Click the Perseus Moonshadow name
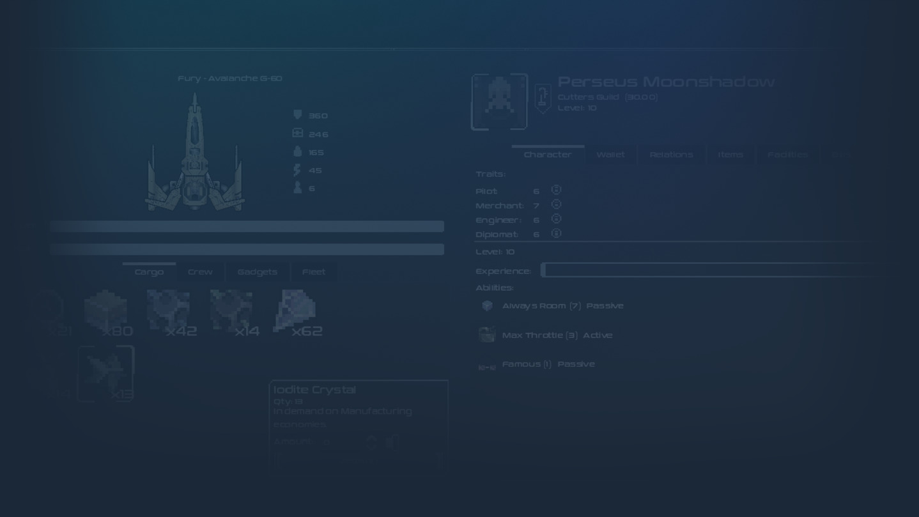Image resolution: width=919 pixels, height=517 pixels. (666, 82)
